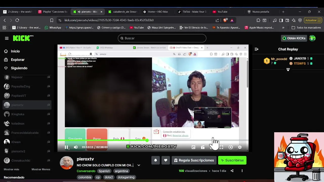The image size is (324, 182).
Task: Open the Leo AI sparkle icon
Action: [294, 20]
